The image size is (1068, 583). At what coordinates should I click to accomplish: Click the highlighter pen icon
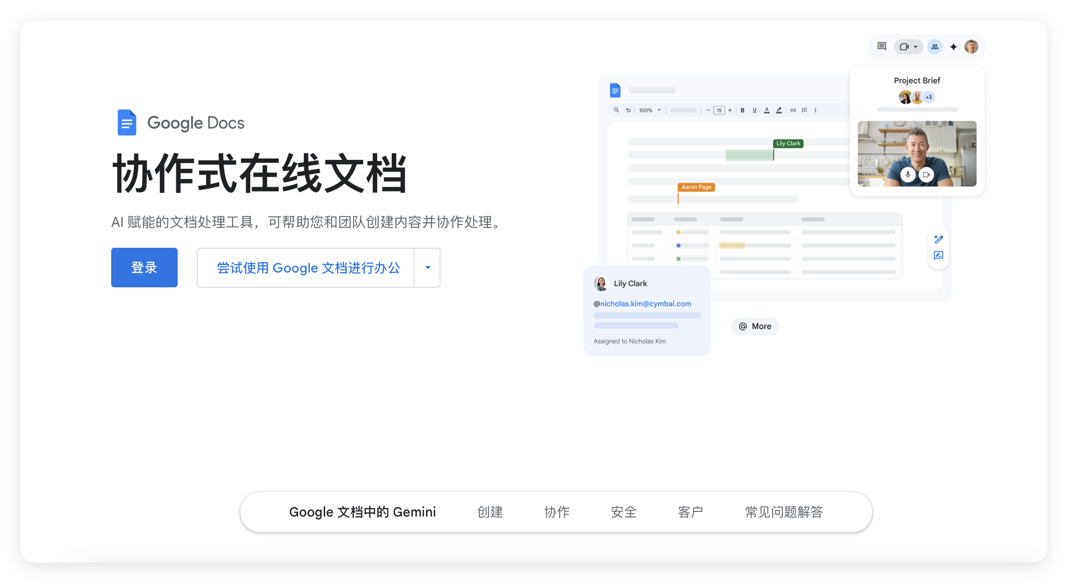pyautogui.click(x=779, y=110)
